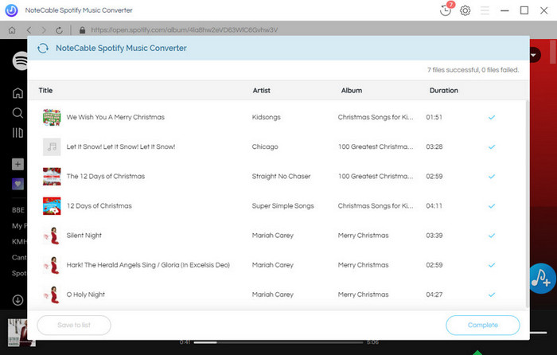The width and height of the screenshot is (557, 355).
Task: Click the Save to list button
Action: point(74,325)
